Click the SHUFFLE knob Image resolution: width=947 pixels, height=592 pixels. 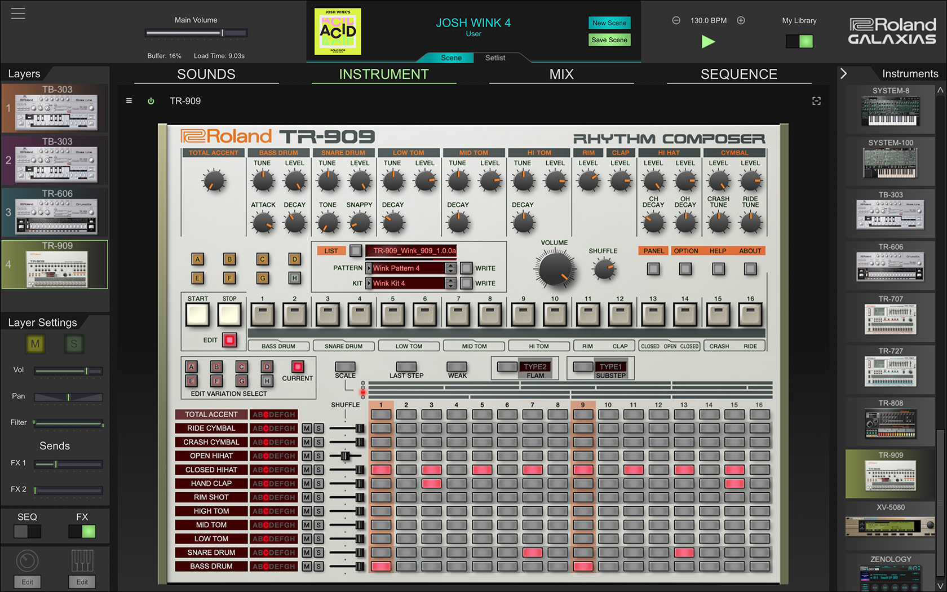coord(604,268)
